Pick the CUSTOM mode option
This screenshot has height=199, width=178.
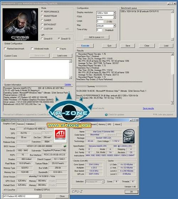click(42, 29)
